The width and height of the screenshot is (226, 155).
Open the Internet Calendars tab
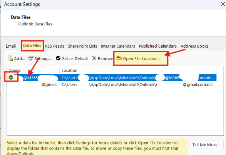pyautogui.click(x=118, y=46)
